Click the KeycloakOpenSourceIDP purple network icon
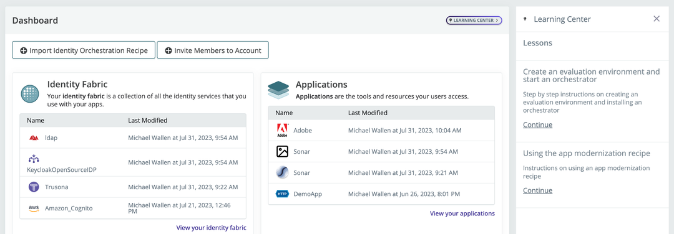The image size is (674, 234). (34, 159)
